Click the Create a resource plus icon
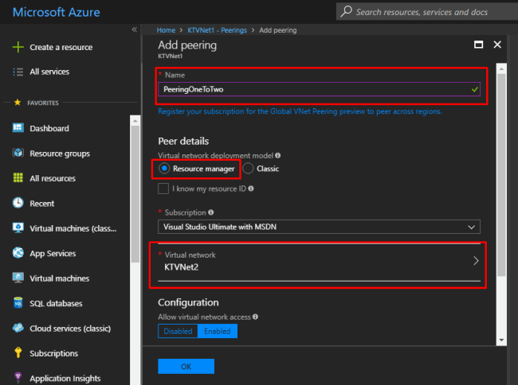This screenshot has width=518, height=385. point(18,47)
